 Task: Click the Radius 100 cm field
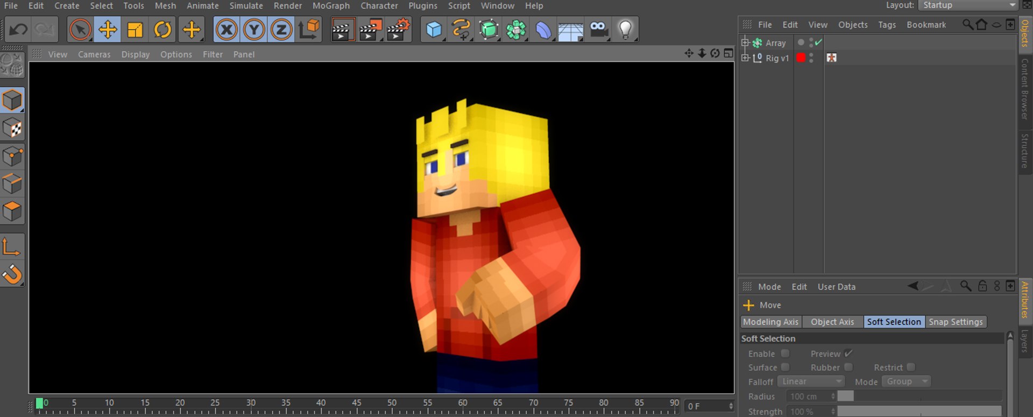(x=811, y=397)
